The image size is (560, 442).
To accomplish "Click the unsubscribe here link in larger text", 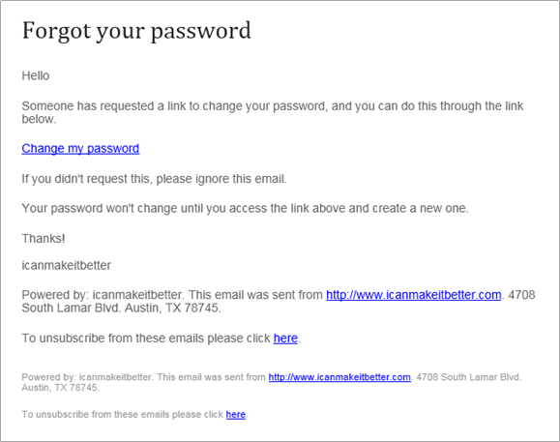I will [285, 339].
